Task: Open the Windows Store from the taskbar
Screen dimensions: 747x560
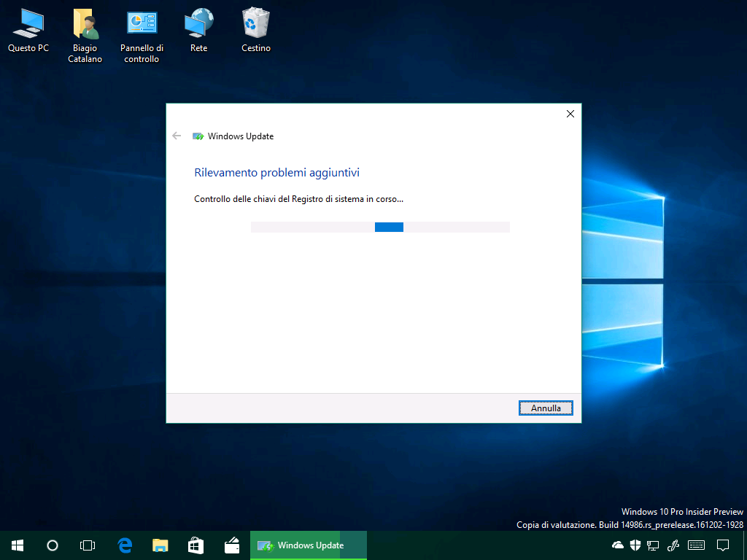Action: tap(196, 545)
